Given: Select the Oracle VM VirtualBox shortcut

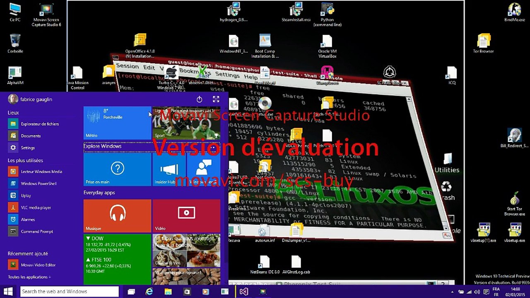Looking at the screenshot, I should pyautogui.click(x=327, y=46).
